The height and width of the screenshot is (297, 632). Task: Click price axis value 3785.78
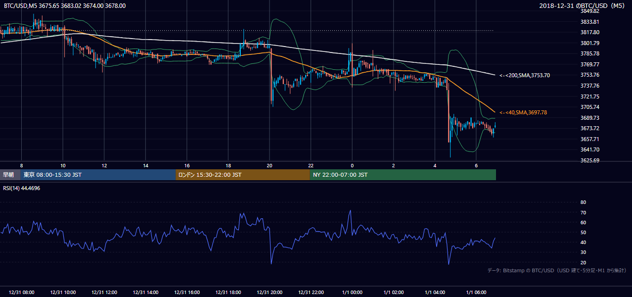590,53
